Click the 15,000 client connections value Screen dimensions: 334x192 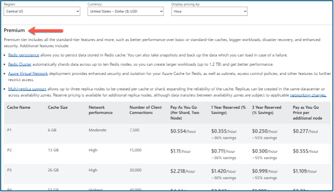pos(135,150)
